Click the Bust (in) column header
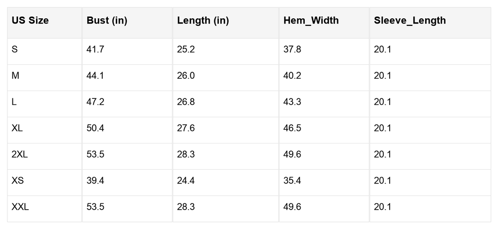Image resolution: width=498 pixels, height=229 pixels. point(107,21)
